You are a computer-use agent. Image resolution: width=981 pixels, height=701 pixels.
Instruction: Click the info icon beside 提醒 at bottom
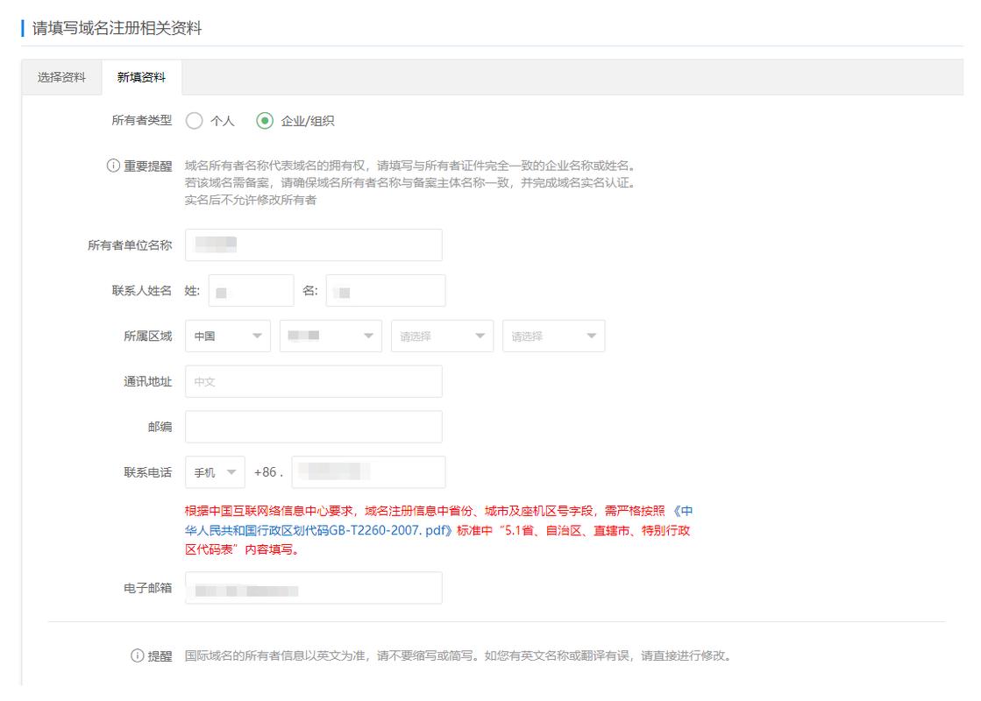coord(137,655)
